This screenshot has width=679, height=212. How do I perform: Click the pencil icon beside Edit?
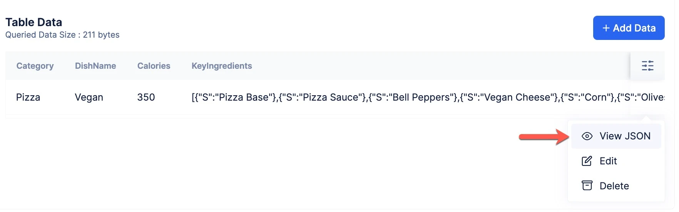click(x=587, y=161)
